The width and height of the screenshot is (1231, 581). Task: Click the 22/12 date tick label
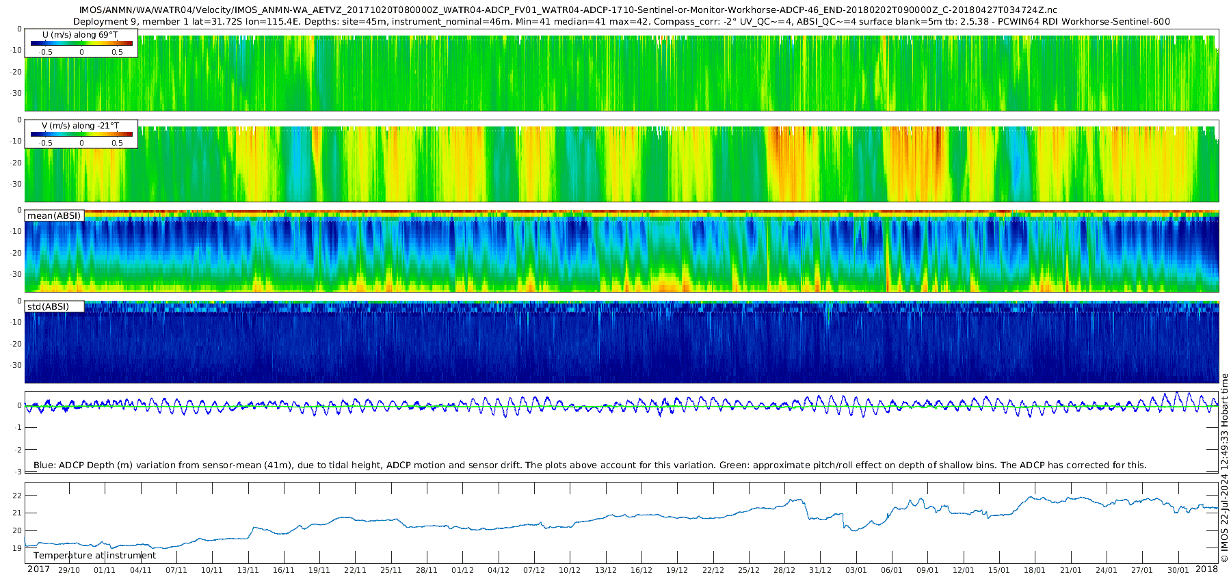(x=713, y=570)
